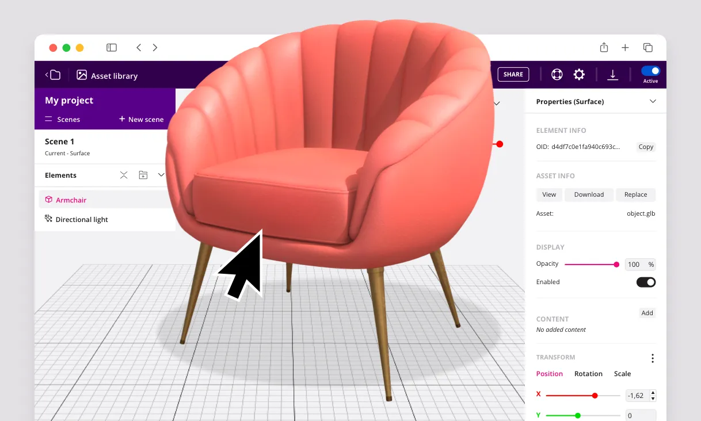Expand the Scenes list
The image size is (701, 421).
pyautogui.click(x=62, y=120)
